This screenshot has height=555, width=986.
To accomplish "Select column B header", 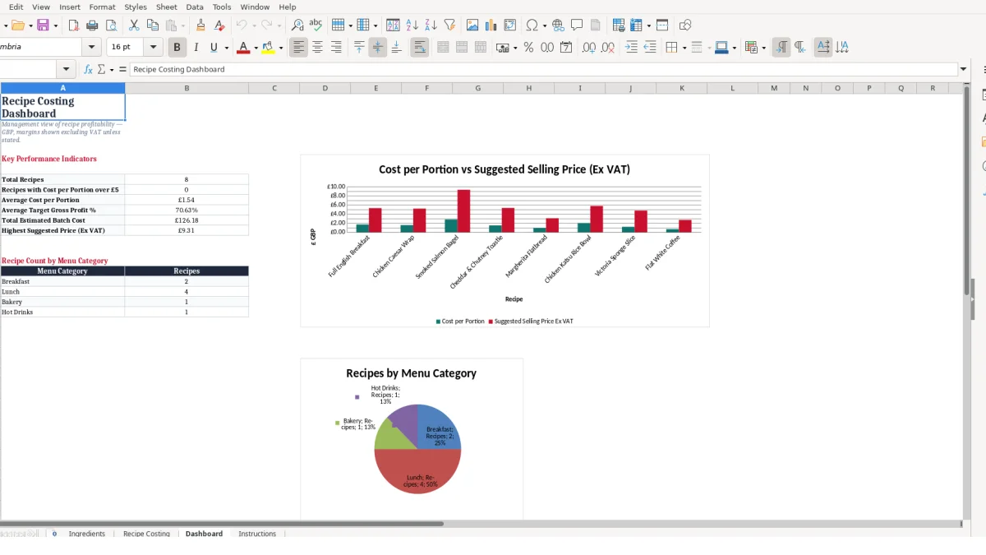I will [187, 88].
